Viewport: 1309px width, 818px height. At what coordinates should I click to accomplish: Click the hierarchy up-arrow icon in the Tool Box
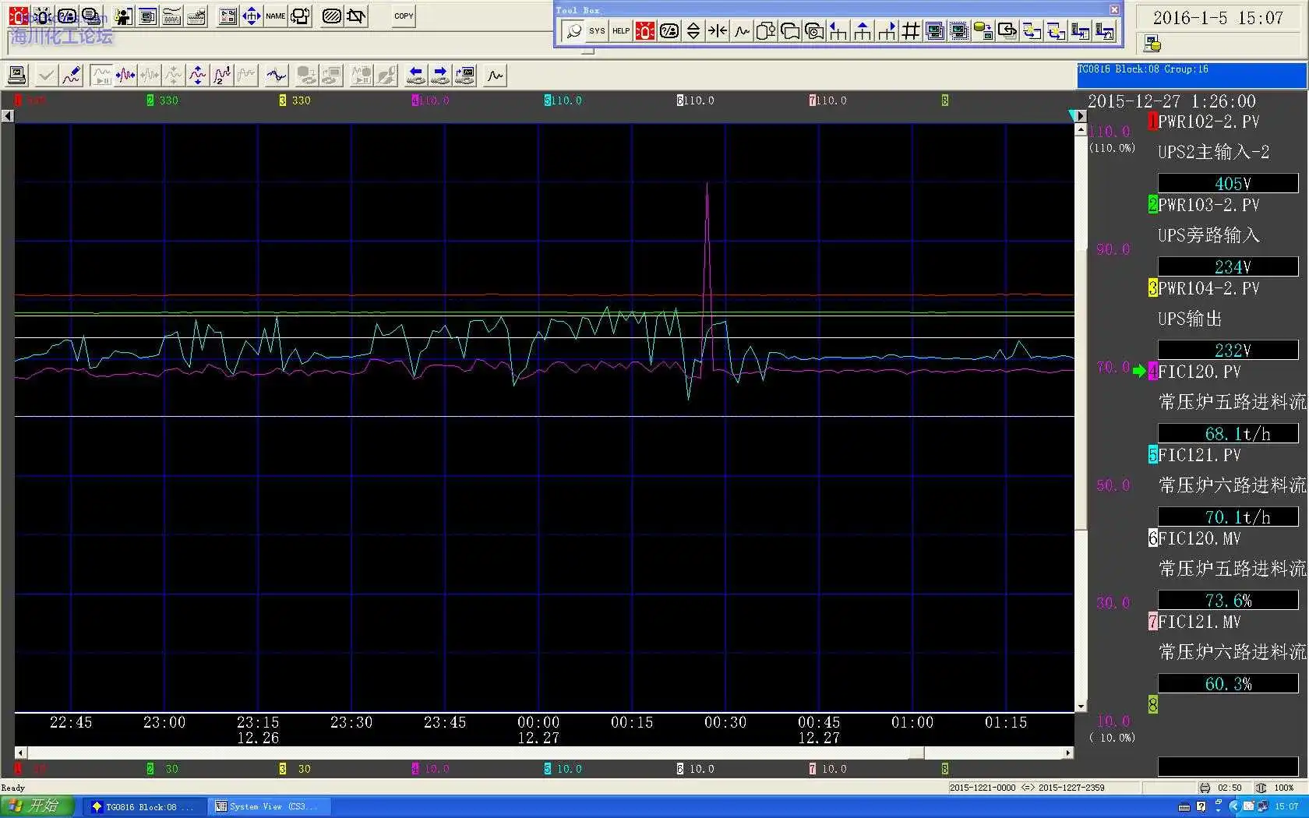click(x=863, y=31)
